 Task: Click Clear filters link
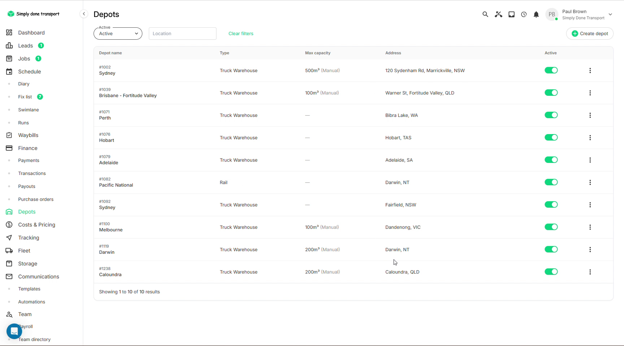(241, 34)
